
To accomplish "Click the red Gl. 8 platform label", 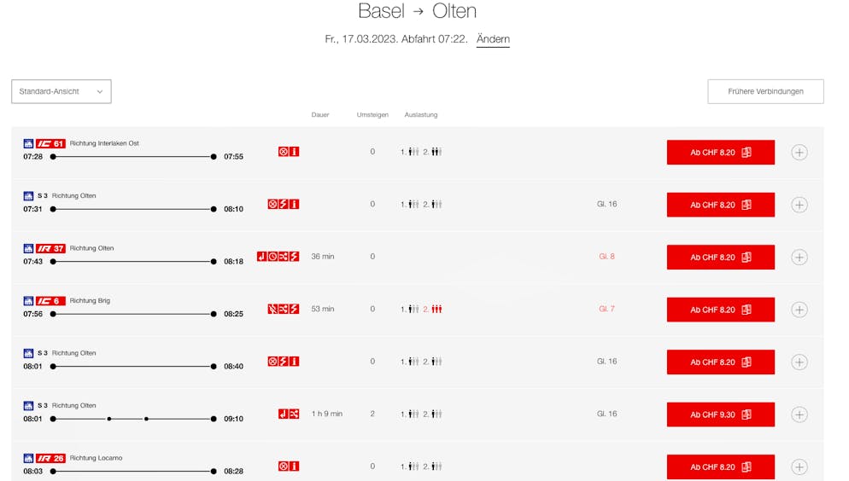I will [x=606, y=257].
